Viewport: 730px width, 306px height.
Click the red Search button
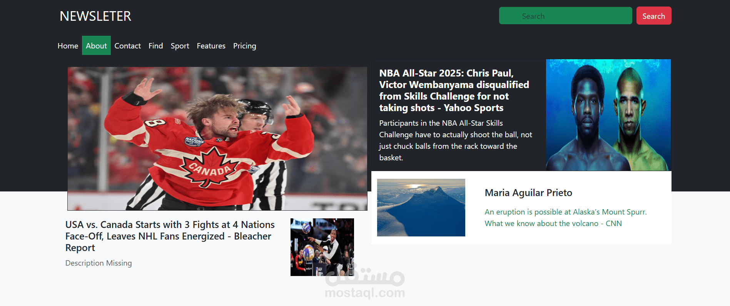tap(653, 16)
